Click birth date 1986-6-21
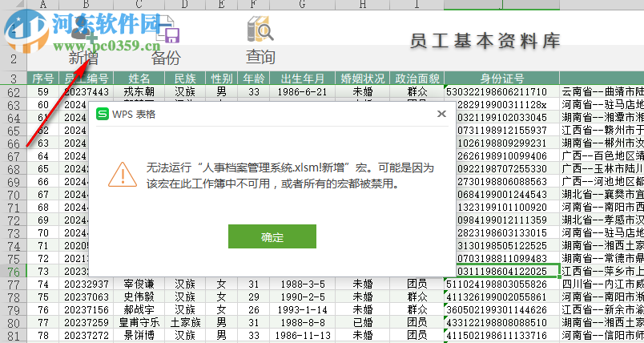Screen dimensions: 644x343 click(x=303, y=91)
